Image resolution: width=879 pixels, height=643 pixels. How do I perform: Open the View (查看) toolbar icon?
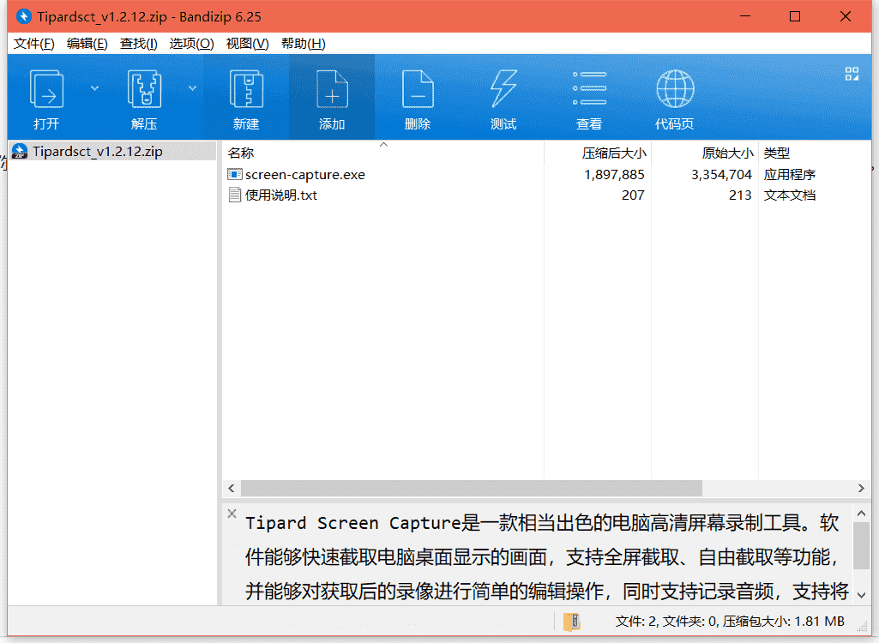589,89
